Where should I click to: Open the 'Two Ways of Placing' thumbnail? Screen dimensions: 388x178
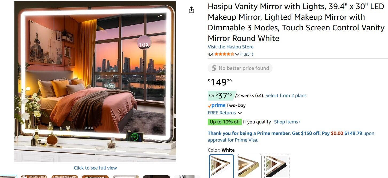point(95,177)
